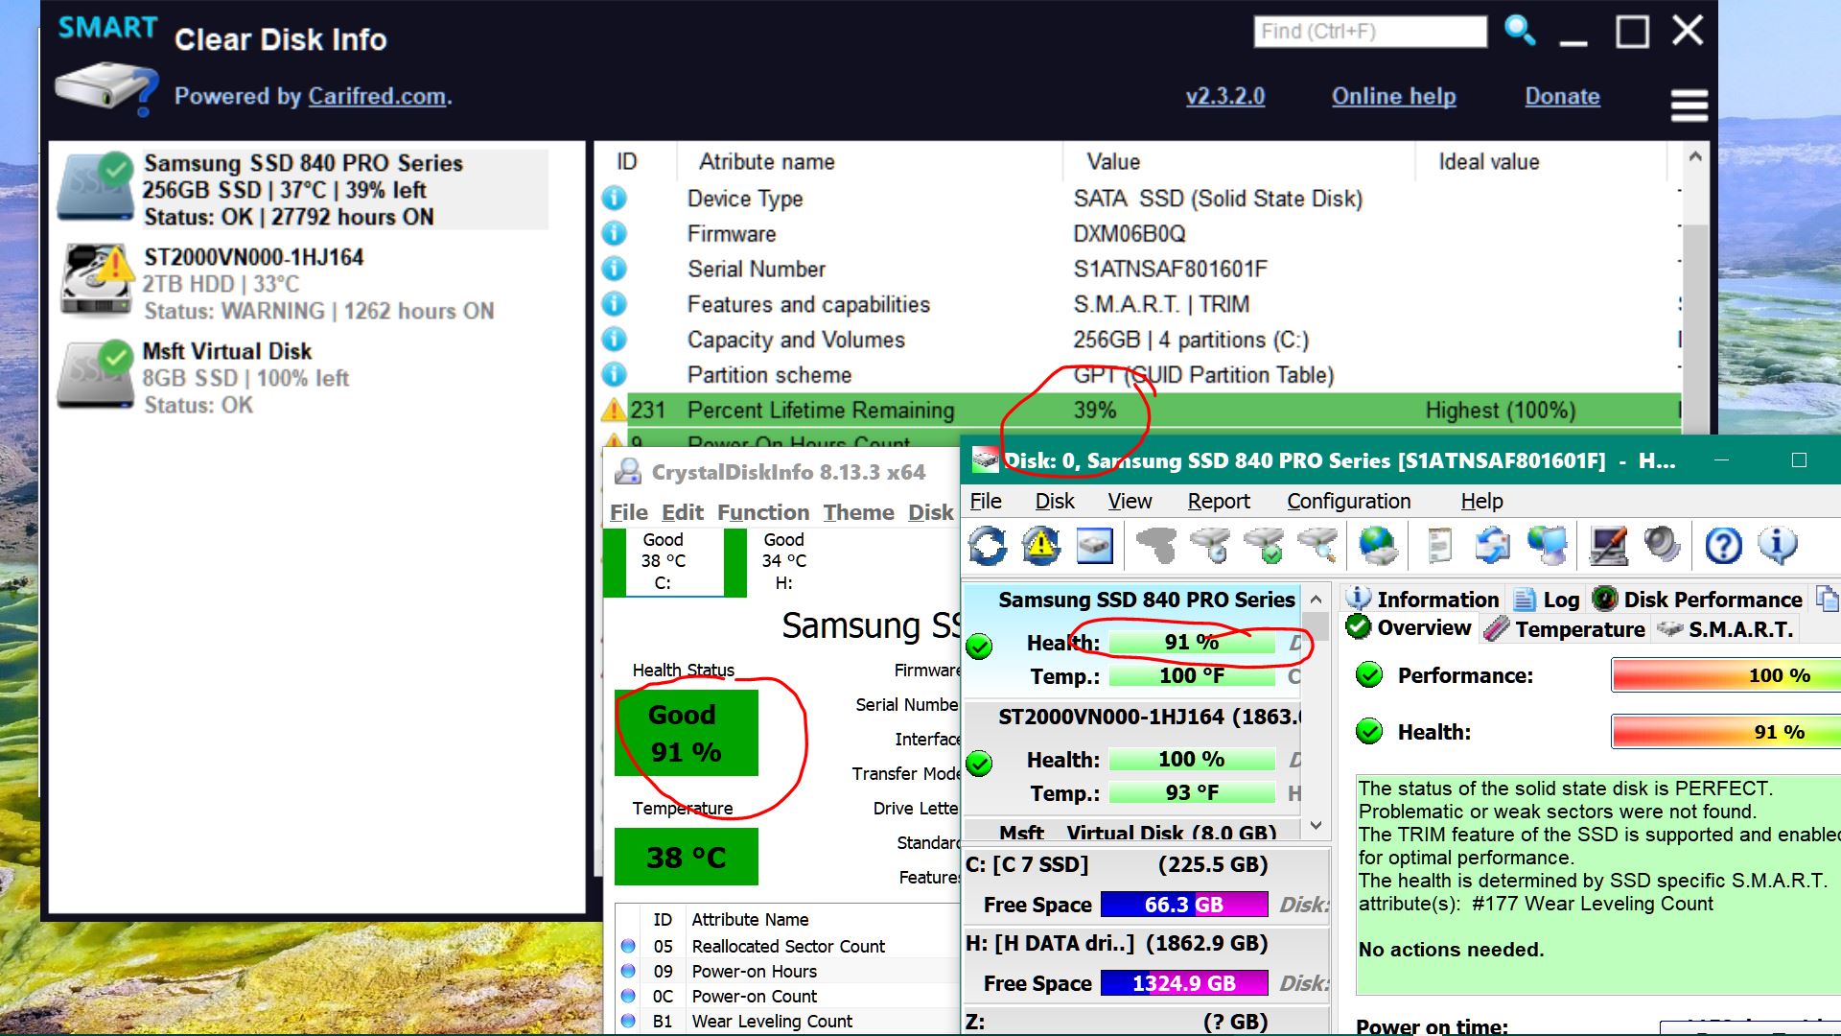Select the Overview tab in Hard Disk Sentinel
Screen dimensions: 1841x1036
pos(1409,628)
